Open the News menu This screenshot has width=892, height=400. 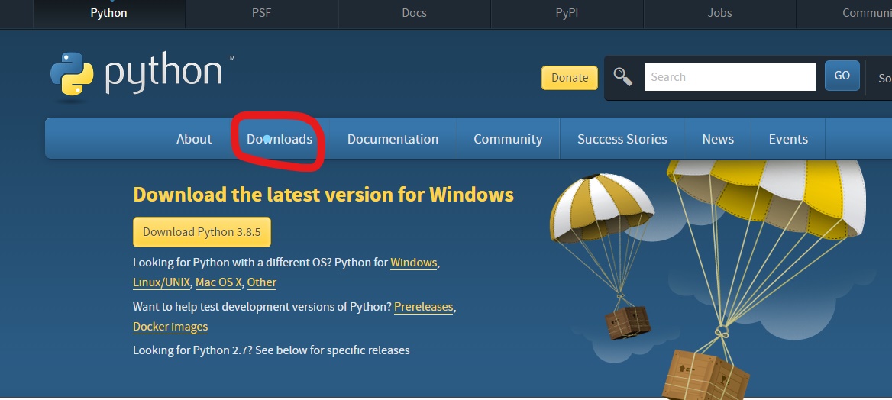pos(718,139)
